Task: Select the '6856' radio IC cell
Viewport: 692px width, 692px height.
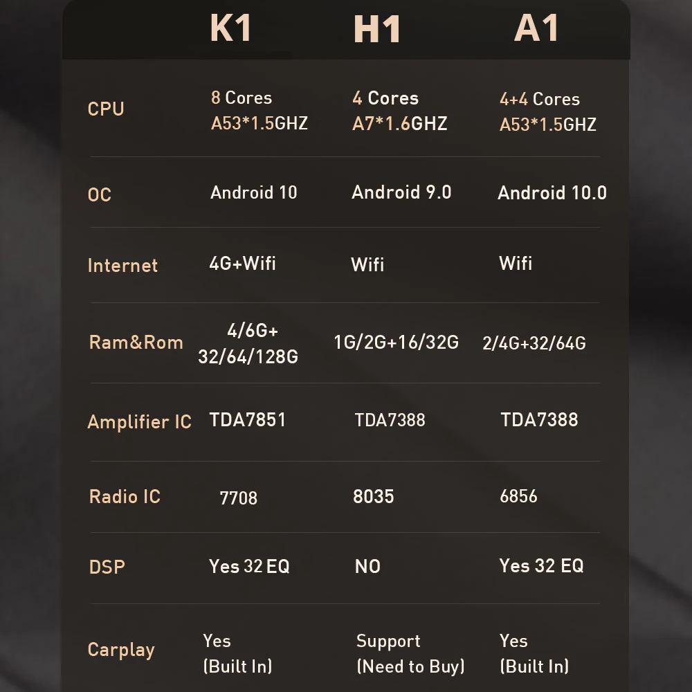Action: (x=518, y=496)
